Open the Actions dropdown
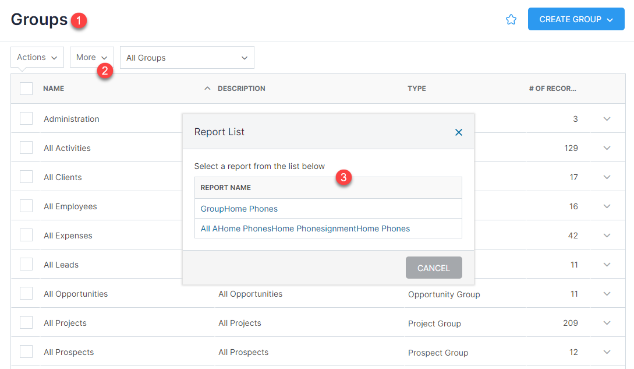The width and height of the screenshot is (634, 369). tap(37, 57)
